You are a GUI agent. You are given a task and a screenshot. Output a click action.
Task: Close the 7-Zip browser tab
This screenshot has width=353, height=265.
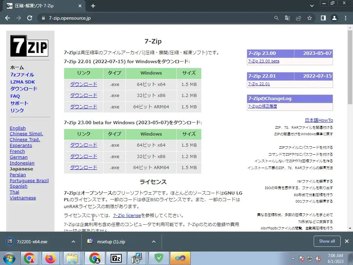pyautogui.click(x=80, y=6)
